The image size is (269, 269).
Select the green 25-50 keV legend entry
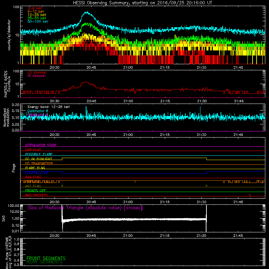pos(37,18)
